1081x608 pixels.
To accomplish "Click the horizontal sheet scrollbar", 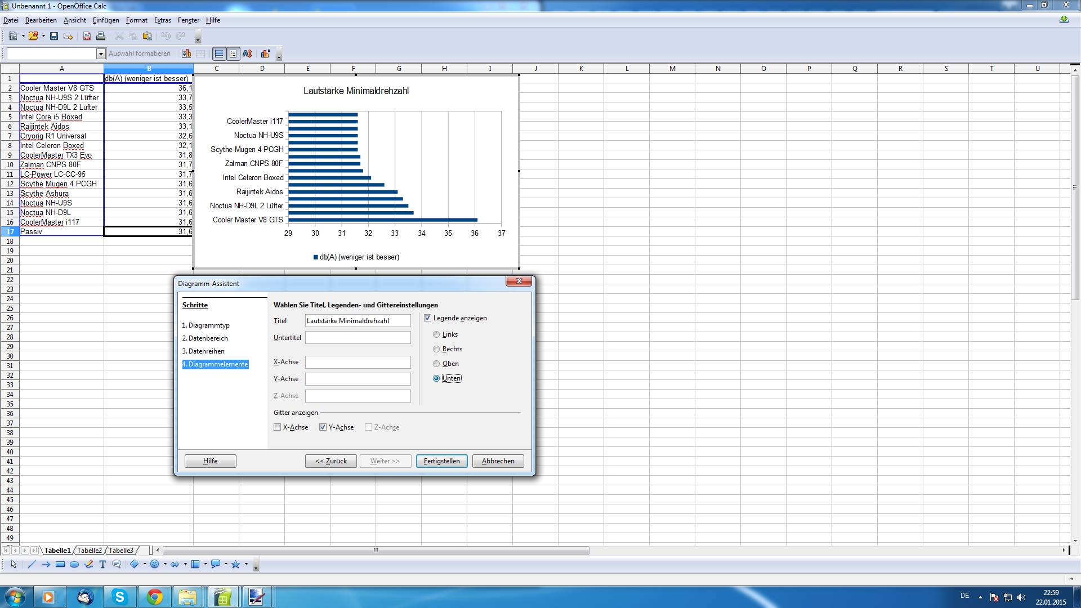I will [376, 551].
